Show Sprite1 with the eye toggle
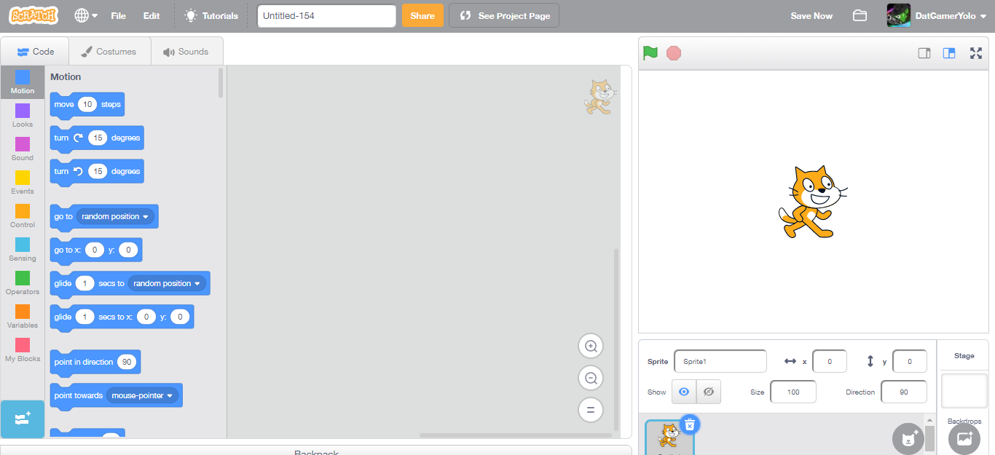995x455 pixels. [683, 392]
